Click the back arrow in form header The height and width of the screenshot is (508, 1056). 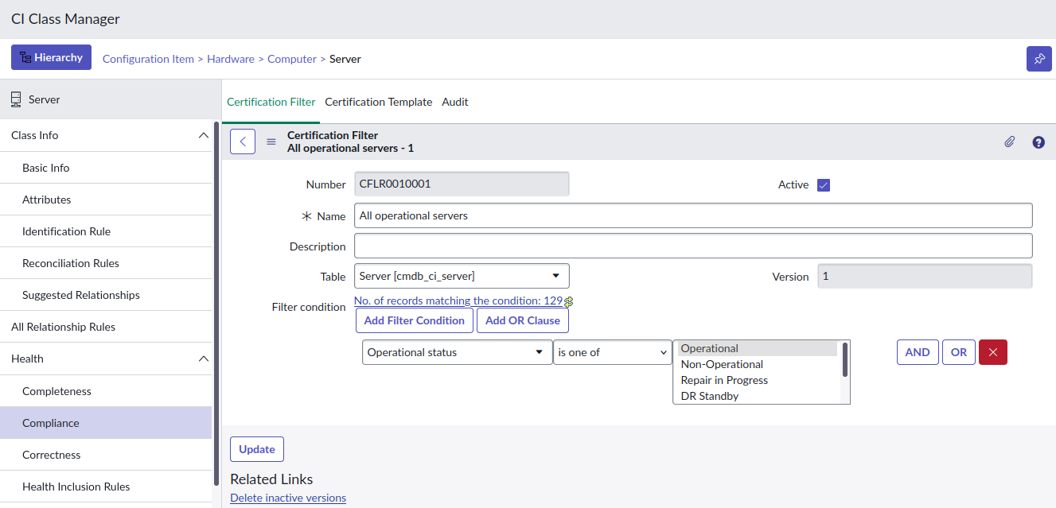pyautogui.click(x=243, y=142)
